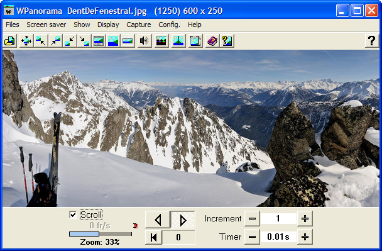Increase the Timer value with plus
382x251 pixels.
pyautogui.click(x=305, y=237)
